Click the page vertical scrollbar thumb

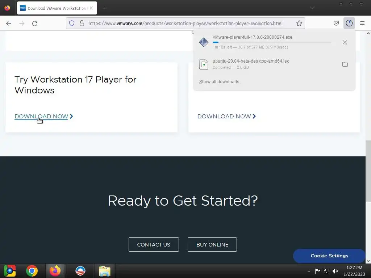[x=368, y=171]
